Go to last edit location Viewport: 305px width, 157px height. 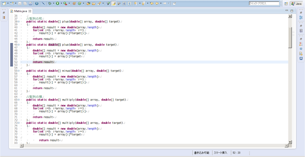pos(152,3)
